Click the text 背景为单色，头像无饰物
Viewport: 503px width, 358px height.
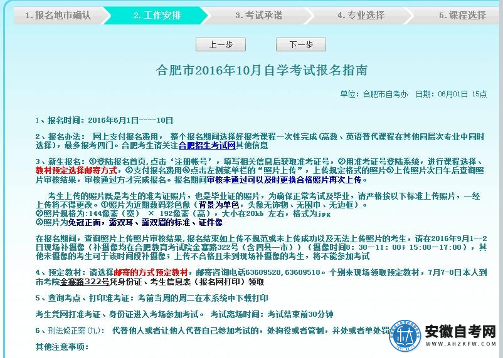[x=243, y=205]
